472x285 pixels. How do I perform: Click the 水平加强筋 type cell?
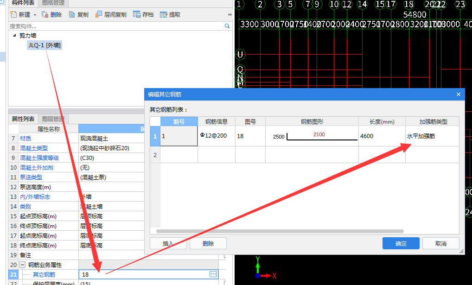tap(432, 136)
